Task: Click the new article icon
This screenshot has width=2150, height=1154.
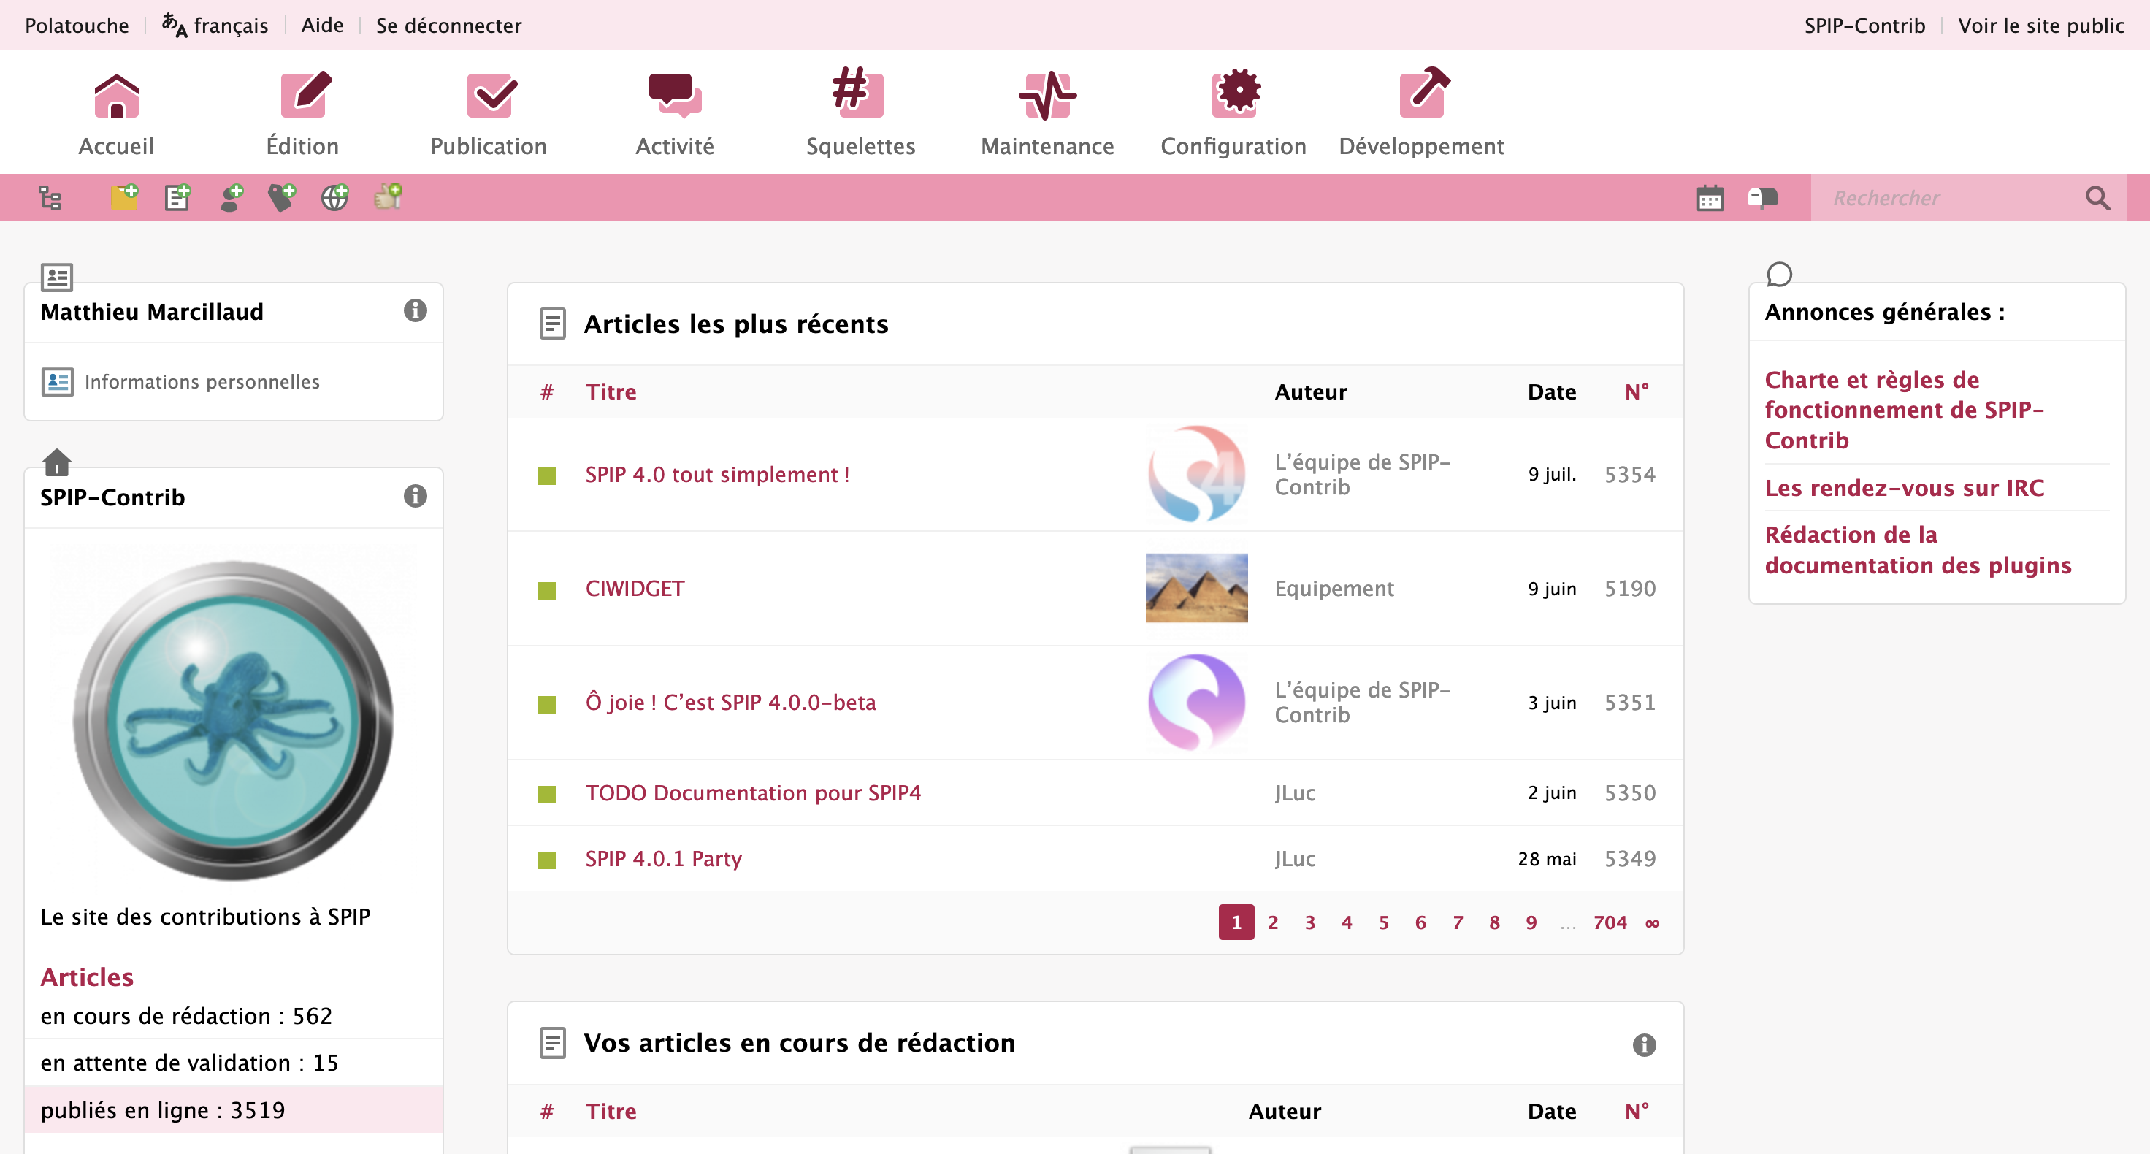Action: [177, 197]
